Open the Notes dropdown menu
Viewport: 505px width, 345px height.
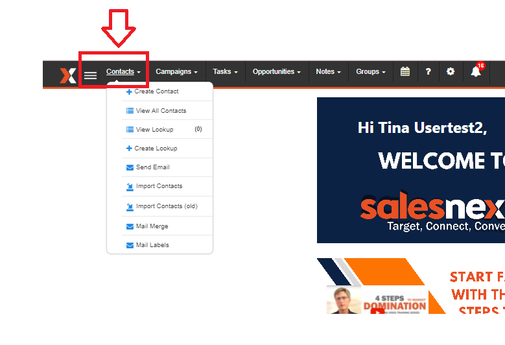pos(328,72)
